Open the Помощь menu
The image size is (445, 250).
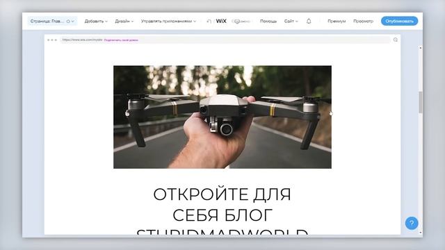coord(268,22)
